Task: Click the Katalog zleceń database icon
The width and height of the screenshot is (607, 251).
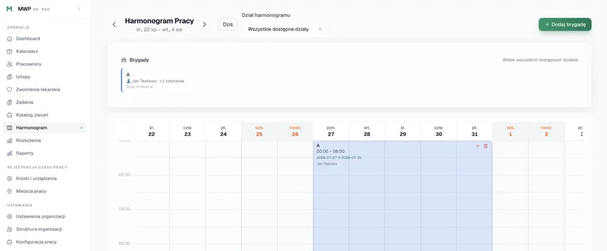Action: 9,115
